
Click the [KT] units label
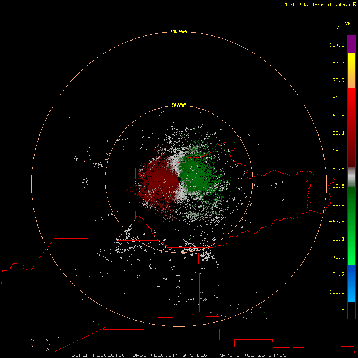pos(339,27)
